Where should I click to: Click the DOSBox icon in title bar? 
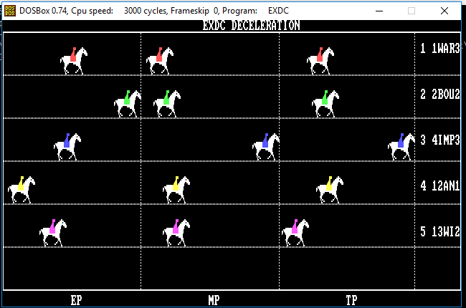tap(10, 11)
